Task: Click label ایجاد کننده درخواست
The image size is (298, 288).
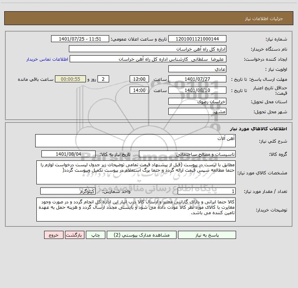Action: click(265, 59)
